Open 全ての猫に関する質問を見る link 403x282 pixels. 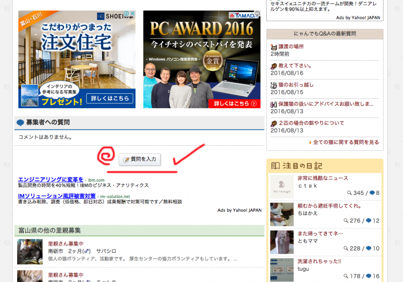346,142
